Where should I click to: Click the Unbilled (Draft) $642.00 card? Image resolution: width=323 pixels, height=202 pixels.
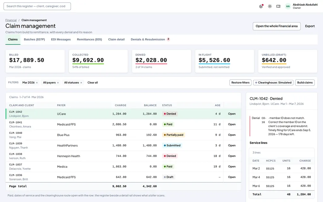pos(288,61)
